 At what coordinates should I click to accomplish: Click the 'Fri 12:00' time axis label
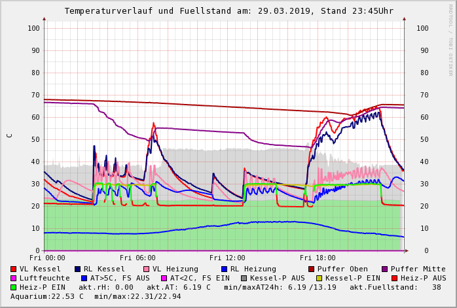tap(227, 258)
